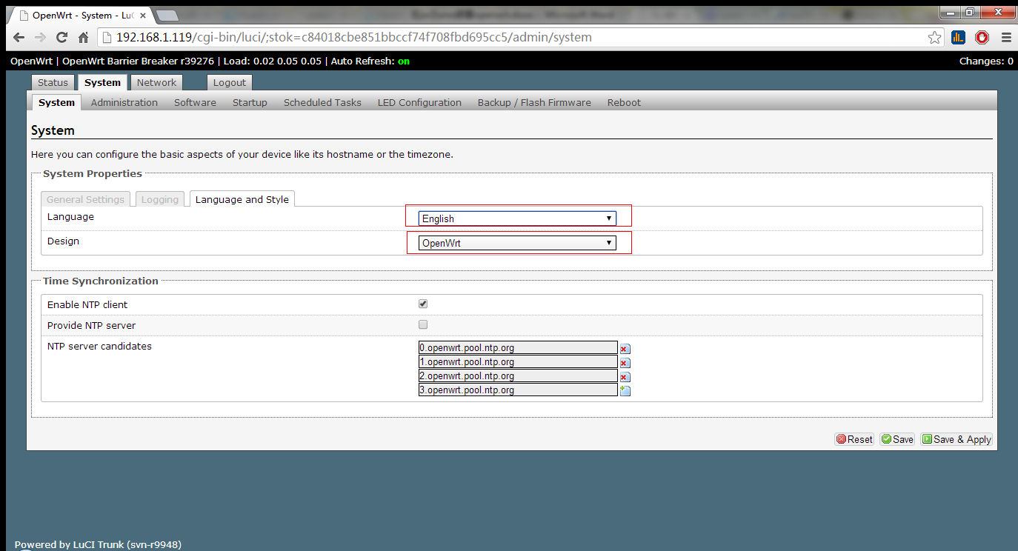Select the System main tab
Screen dimensions: 1018x551
coord(102,82)
